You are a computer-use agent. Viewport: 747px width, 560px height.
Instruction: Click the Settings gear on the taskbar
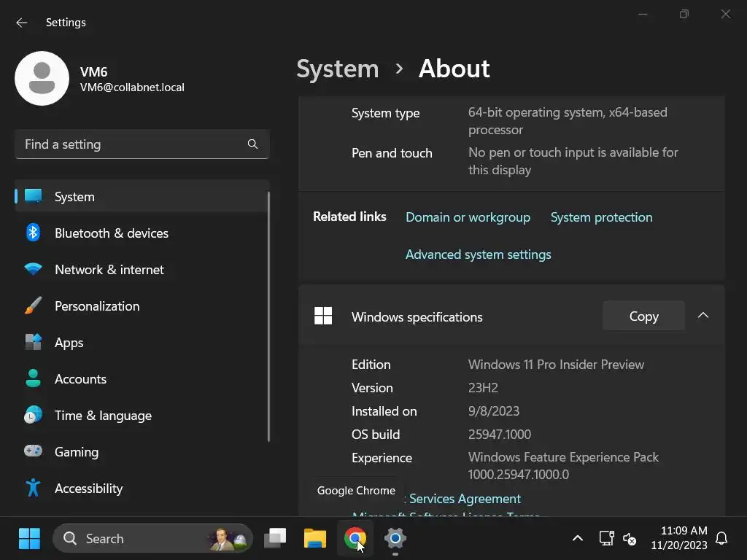[x=395, y=538]
